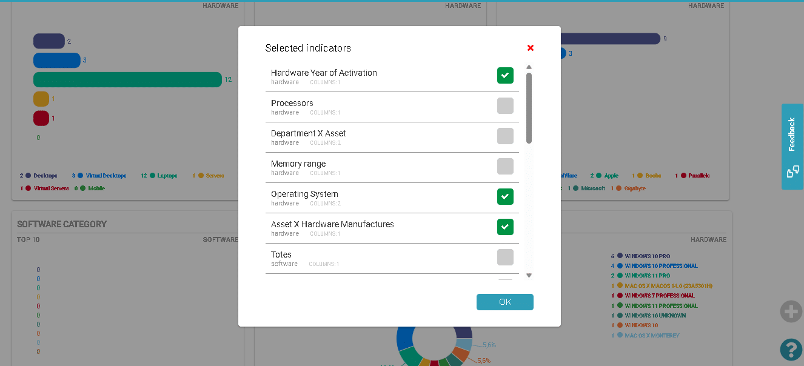Viewport: 804px width, 366px height.
Task: Click the Totes indicator name
Action: point(281,255)
